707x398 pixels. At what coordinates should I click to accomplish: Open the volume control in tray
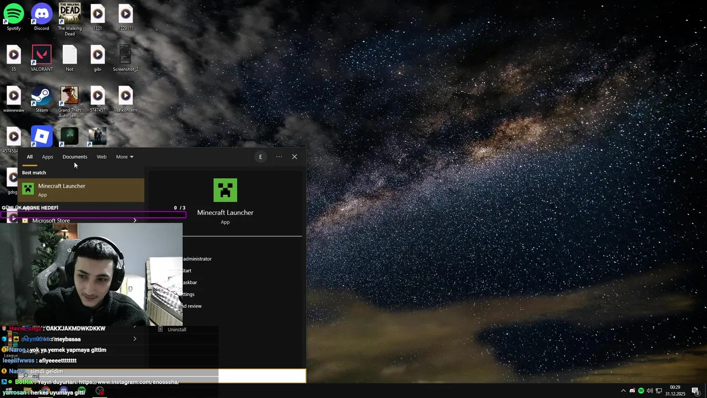[650, 391]
